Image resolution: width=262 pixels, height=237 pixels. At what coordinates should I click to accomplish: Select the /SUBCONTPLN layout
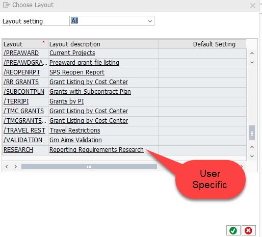pos(24,92)
